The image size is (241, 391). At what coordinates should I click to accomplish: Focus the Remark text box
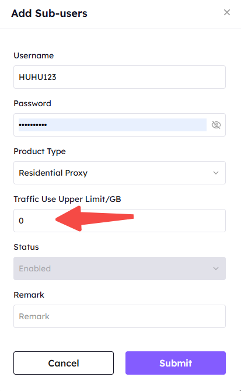120,316
